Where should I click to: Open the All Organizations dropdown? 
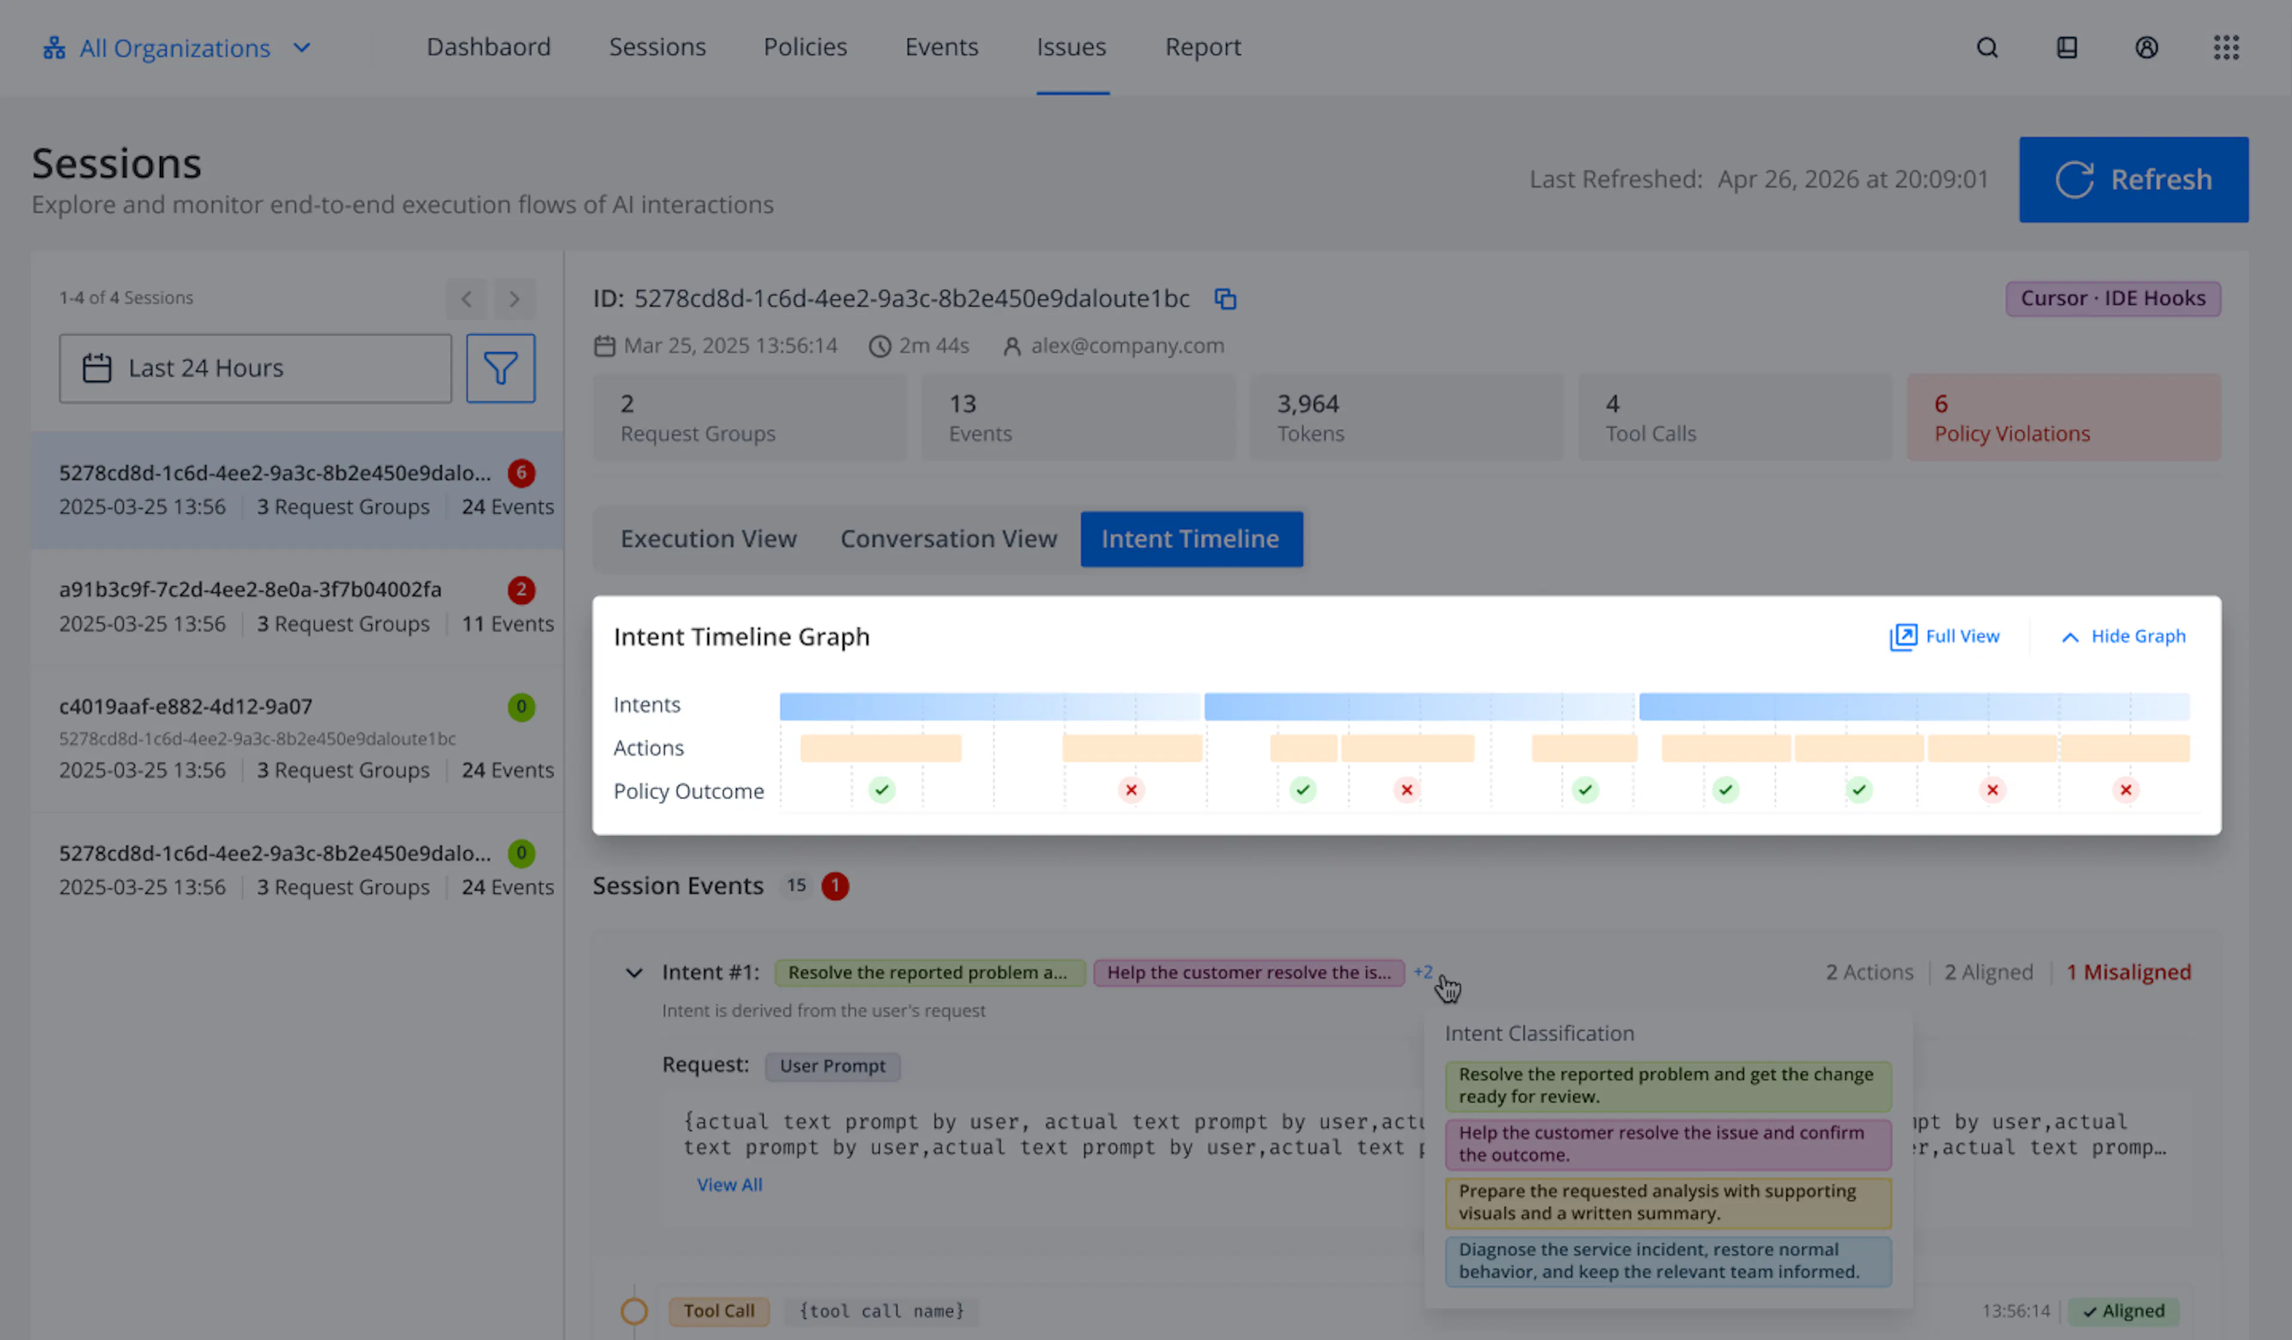tap(177, 47)
